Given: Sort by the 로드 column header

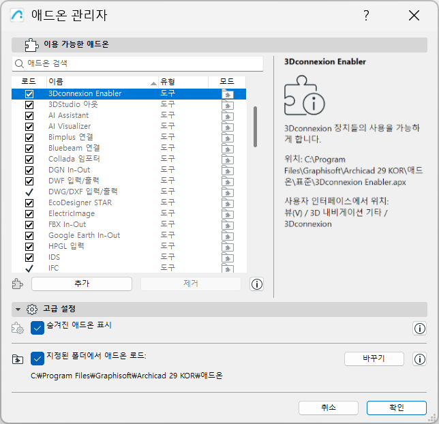Looking at the screenshot, I should (29, 82).
